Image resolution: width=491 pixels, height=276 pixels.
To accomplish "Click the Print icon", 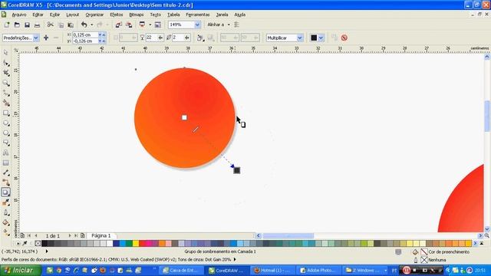I will 37,25.
